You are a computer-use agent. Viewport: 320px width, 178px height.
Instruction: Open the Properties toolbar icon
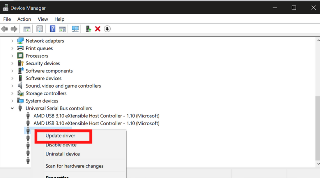click(x=39, y=29)
